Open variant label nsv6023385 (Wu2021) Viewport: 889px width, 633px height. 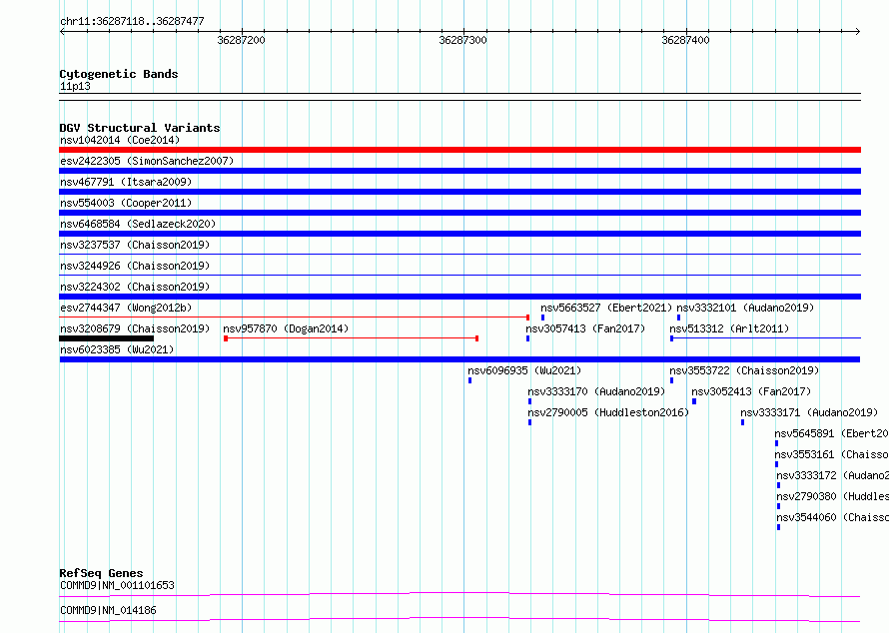point(117,349)
